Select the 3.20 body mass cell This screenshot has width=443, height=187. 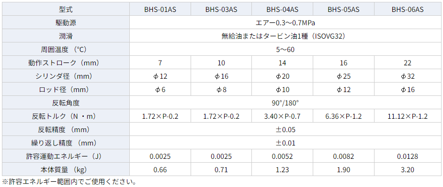pyautogui.click(x=408, y=170)
